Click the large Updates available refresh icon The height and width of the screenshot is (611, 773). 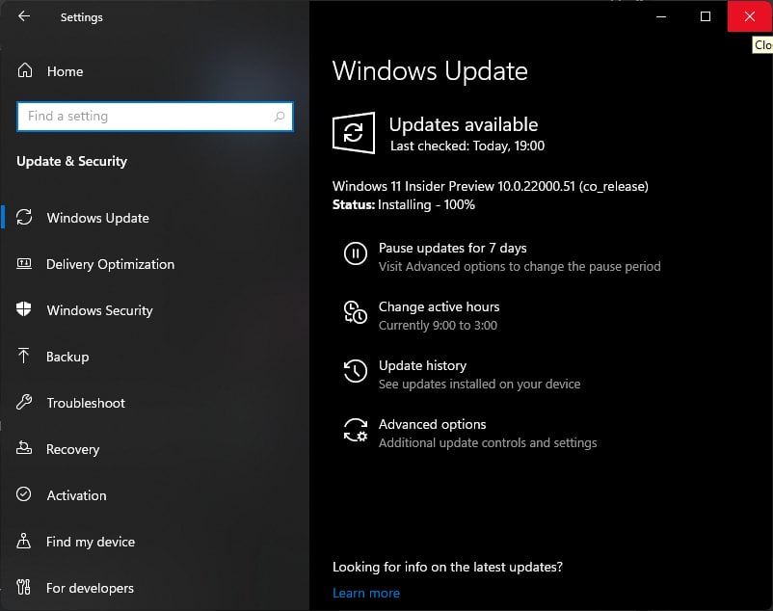click(x=354, y=133)
